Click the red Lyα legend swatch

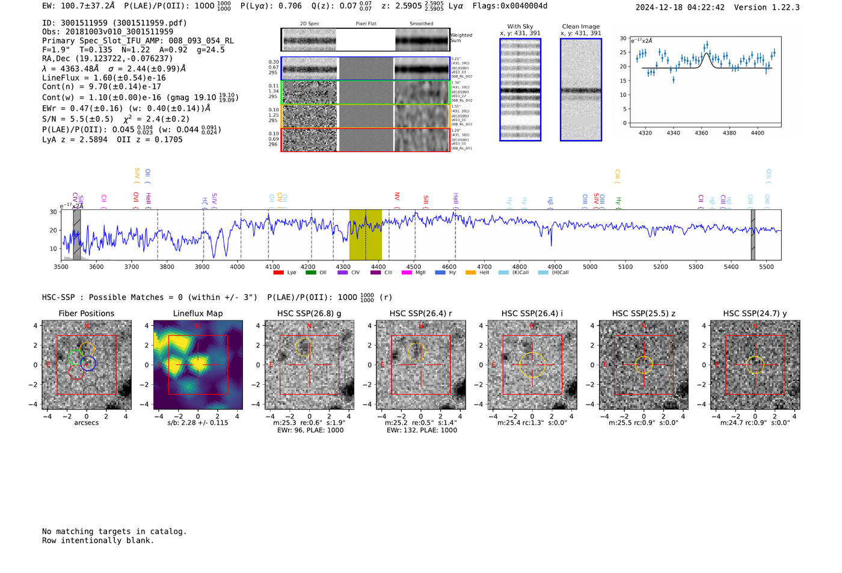pos(278,273)
